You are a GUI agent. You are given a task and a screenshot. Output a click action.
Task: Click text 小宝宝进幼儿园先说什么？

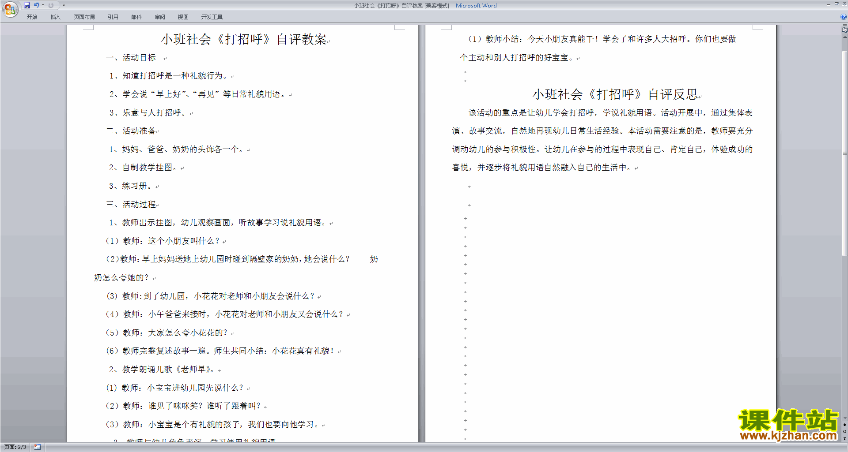point(195,388)
